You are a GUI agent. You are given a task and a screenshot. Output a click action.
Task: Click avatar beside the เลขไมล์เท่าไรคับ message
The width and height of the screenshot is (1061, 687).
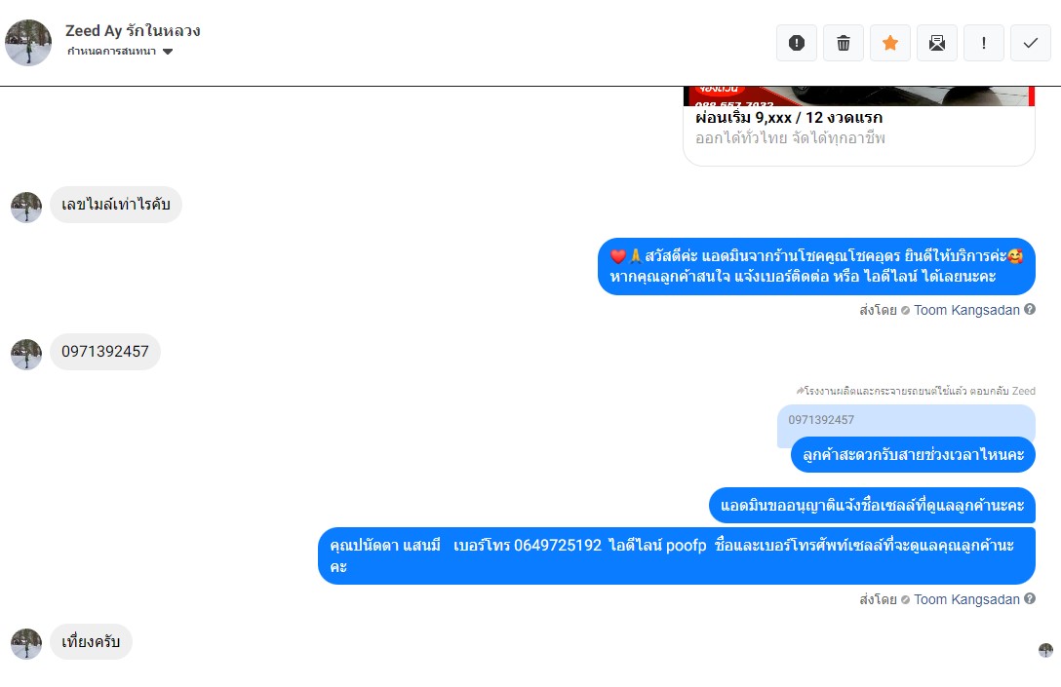point(26,207)
